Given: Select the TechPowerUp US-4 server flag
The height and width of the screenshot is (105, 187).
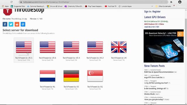Looking at the screenshot, I should pos(71,47).
